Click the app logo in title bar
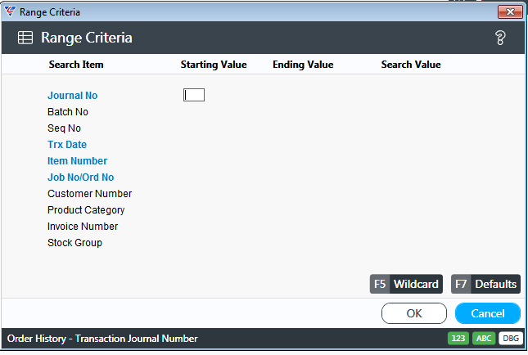Viewport: 528px width, 355px height. [x=10, y=11]
